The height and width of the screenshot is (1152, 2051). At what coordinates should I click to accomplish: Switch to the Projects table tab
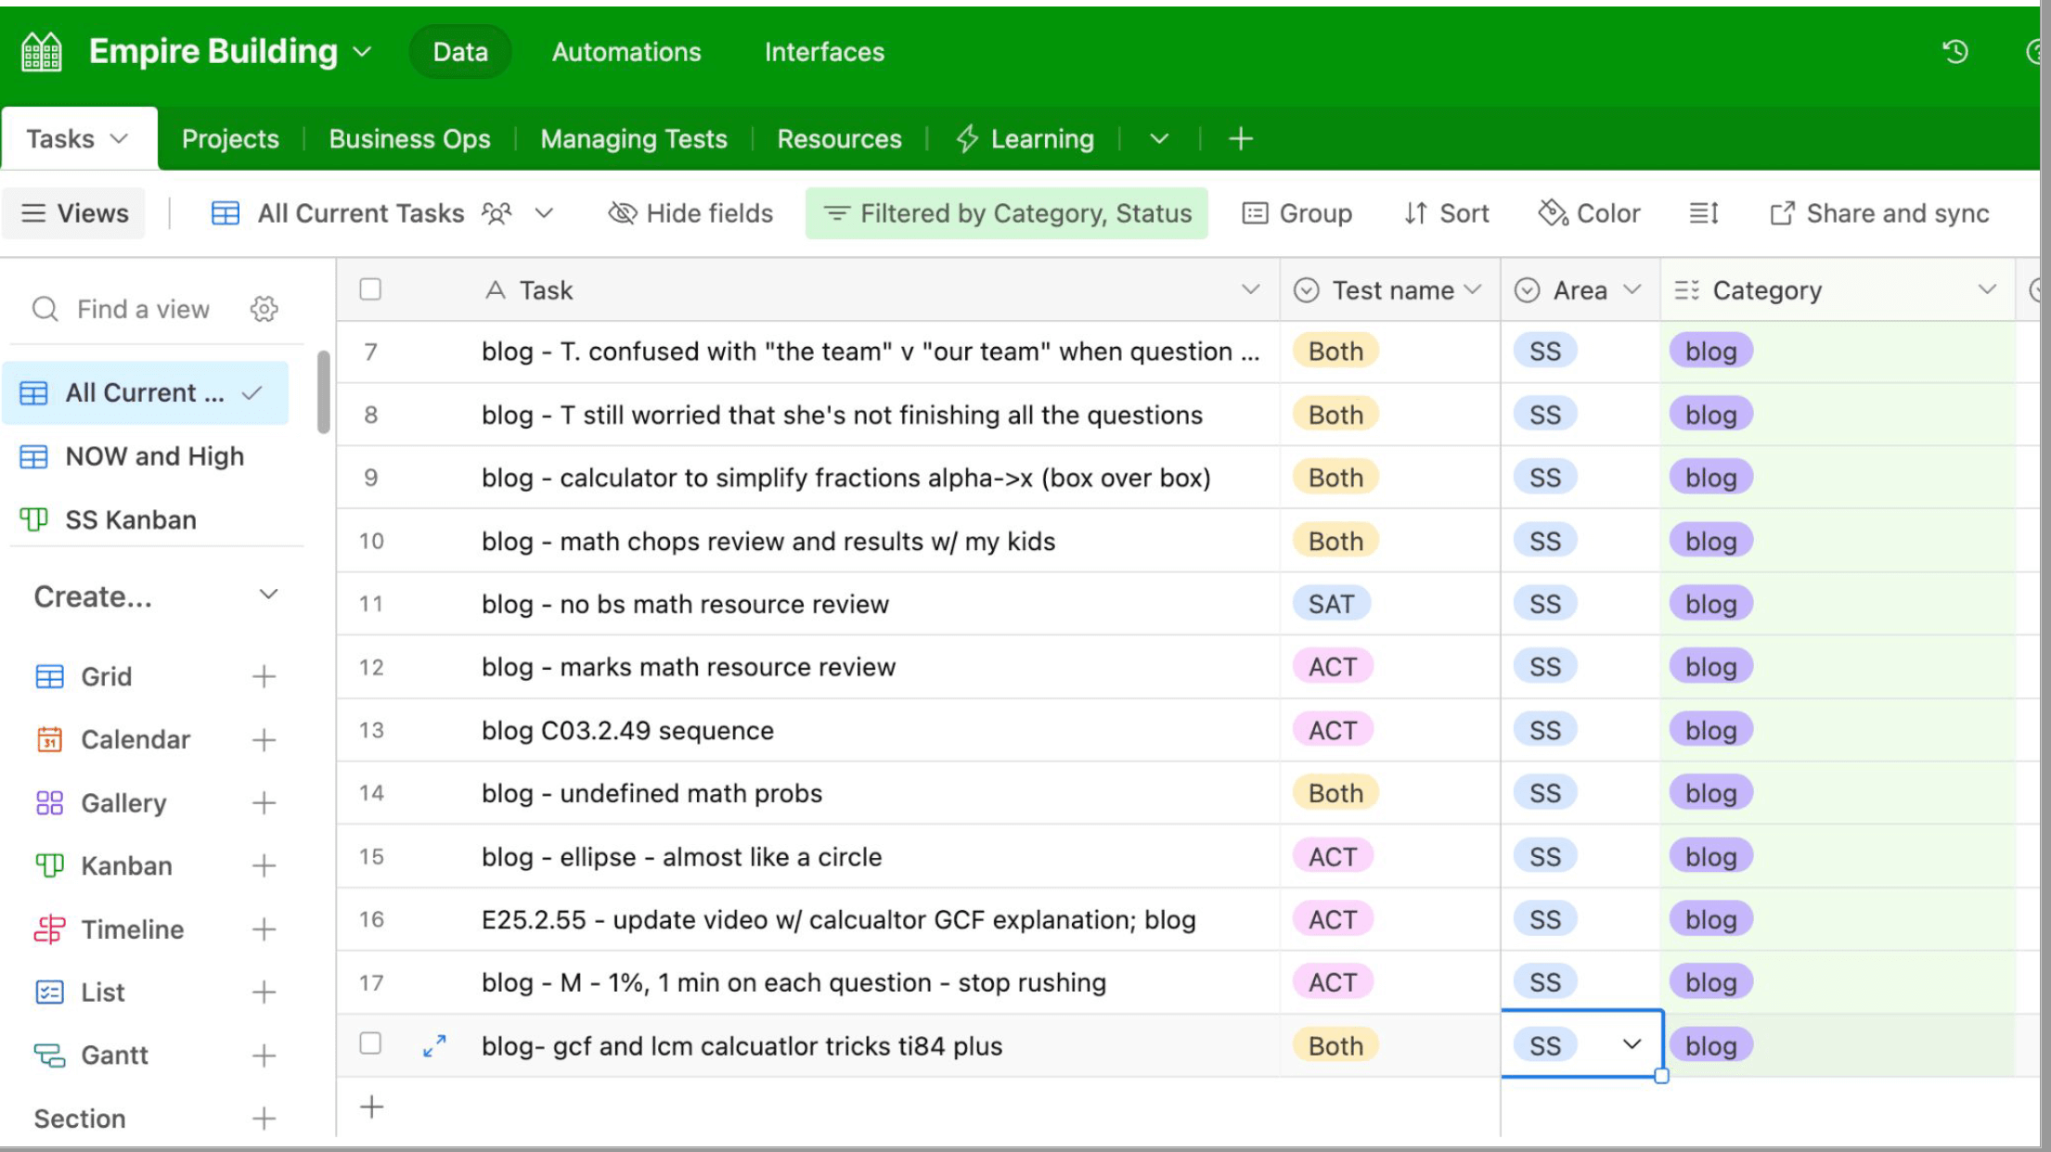230,139
